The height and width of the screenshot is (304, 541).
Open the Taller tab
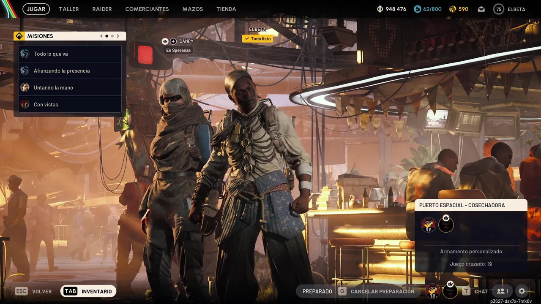pos(69,9)
